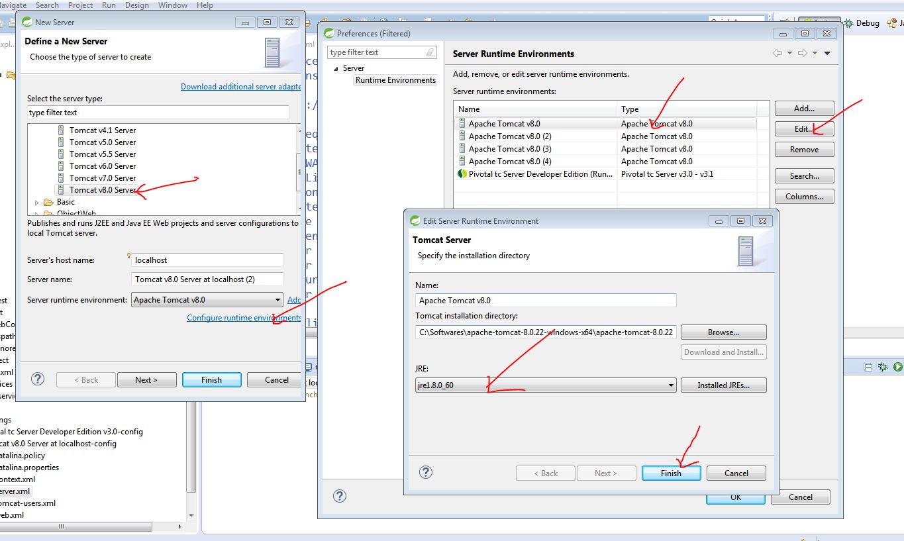Open back history dropdown arrow in Preferences
The width and height of the screenshot is (904, 541).
789,54
